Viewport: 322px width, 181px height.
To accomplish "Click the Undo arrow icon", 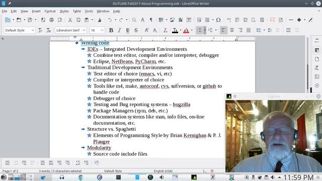I will click(110, 20).
